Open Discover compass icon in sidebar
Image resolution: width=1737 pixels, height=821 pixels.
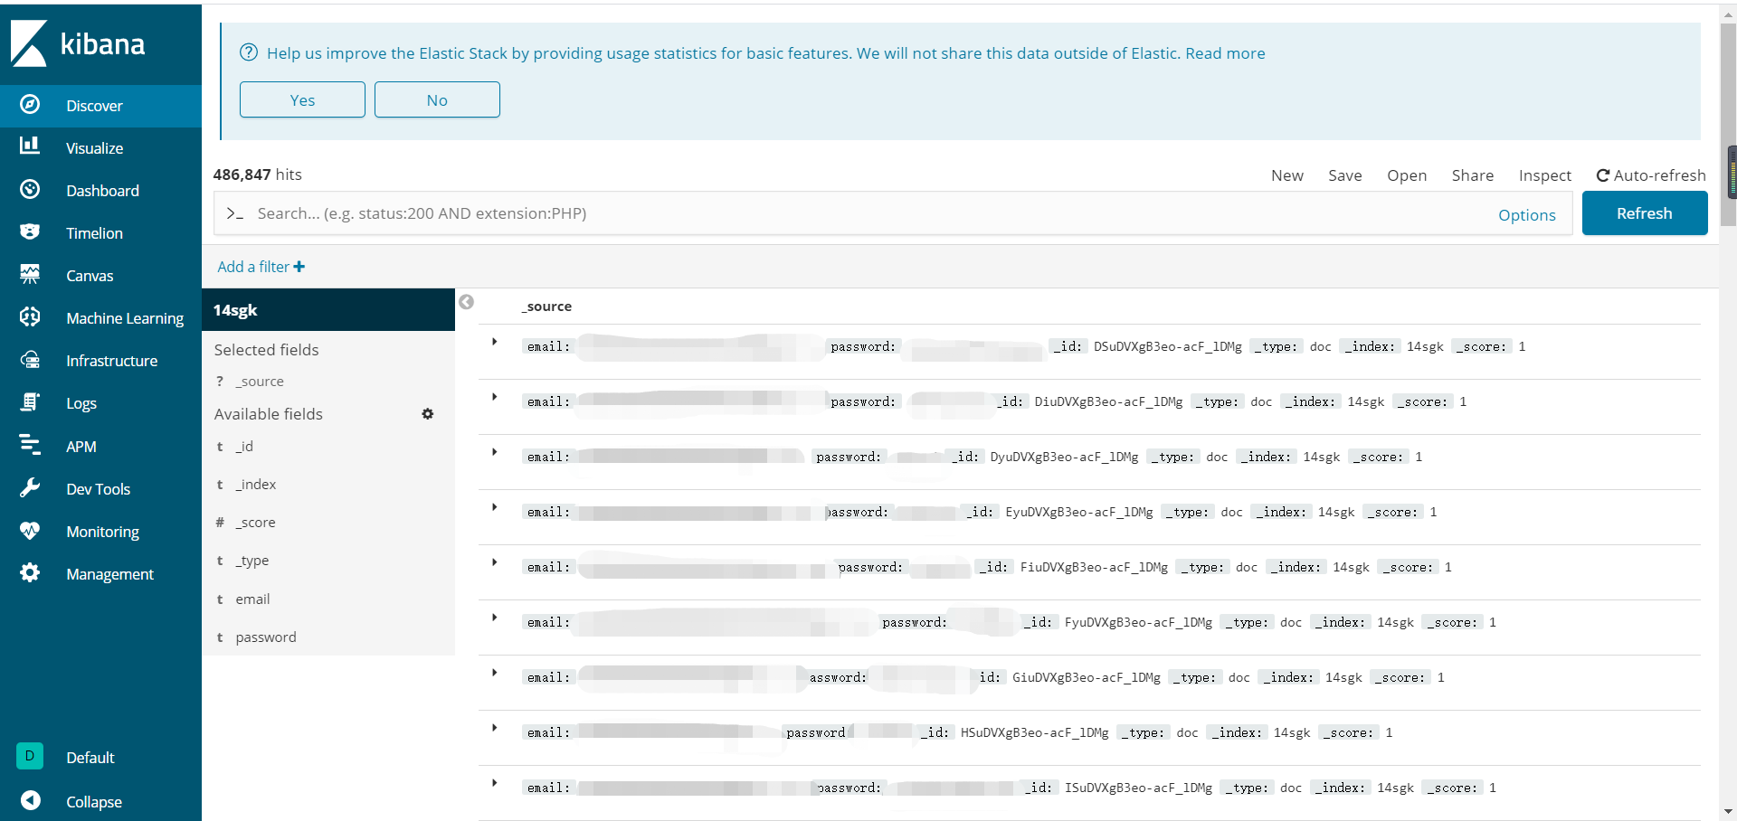[x=30, y=105]
